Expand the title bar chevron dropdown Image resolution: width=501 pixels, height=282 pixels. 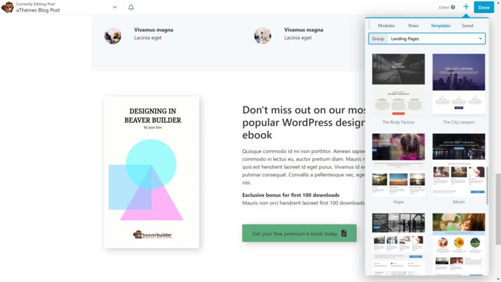pos(115,7)
